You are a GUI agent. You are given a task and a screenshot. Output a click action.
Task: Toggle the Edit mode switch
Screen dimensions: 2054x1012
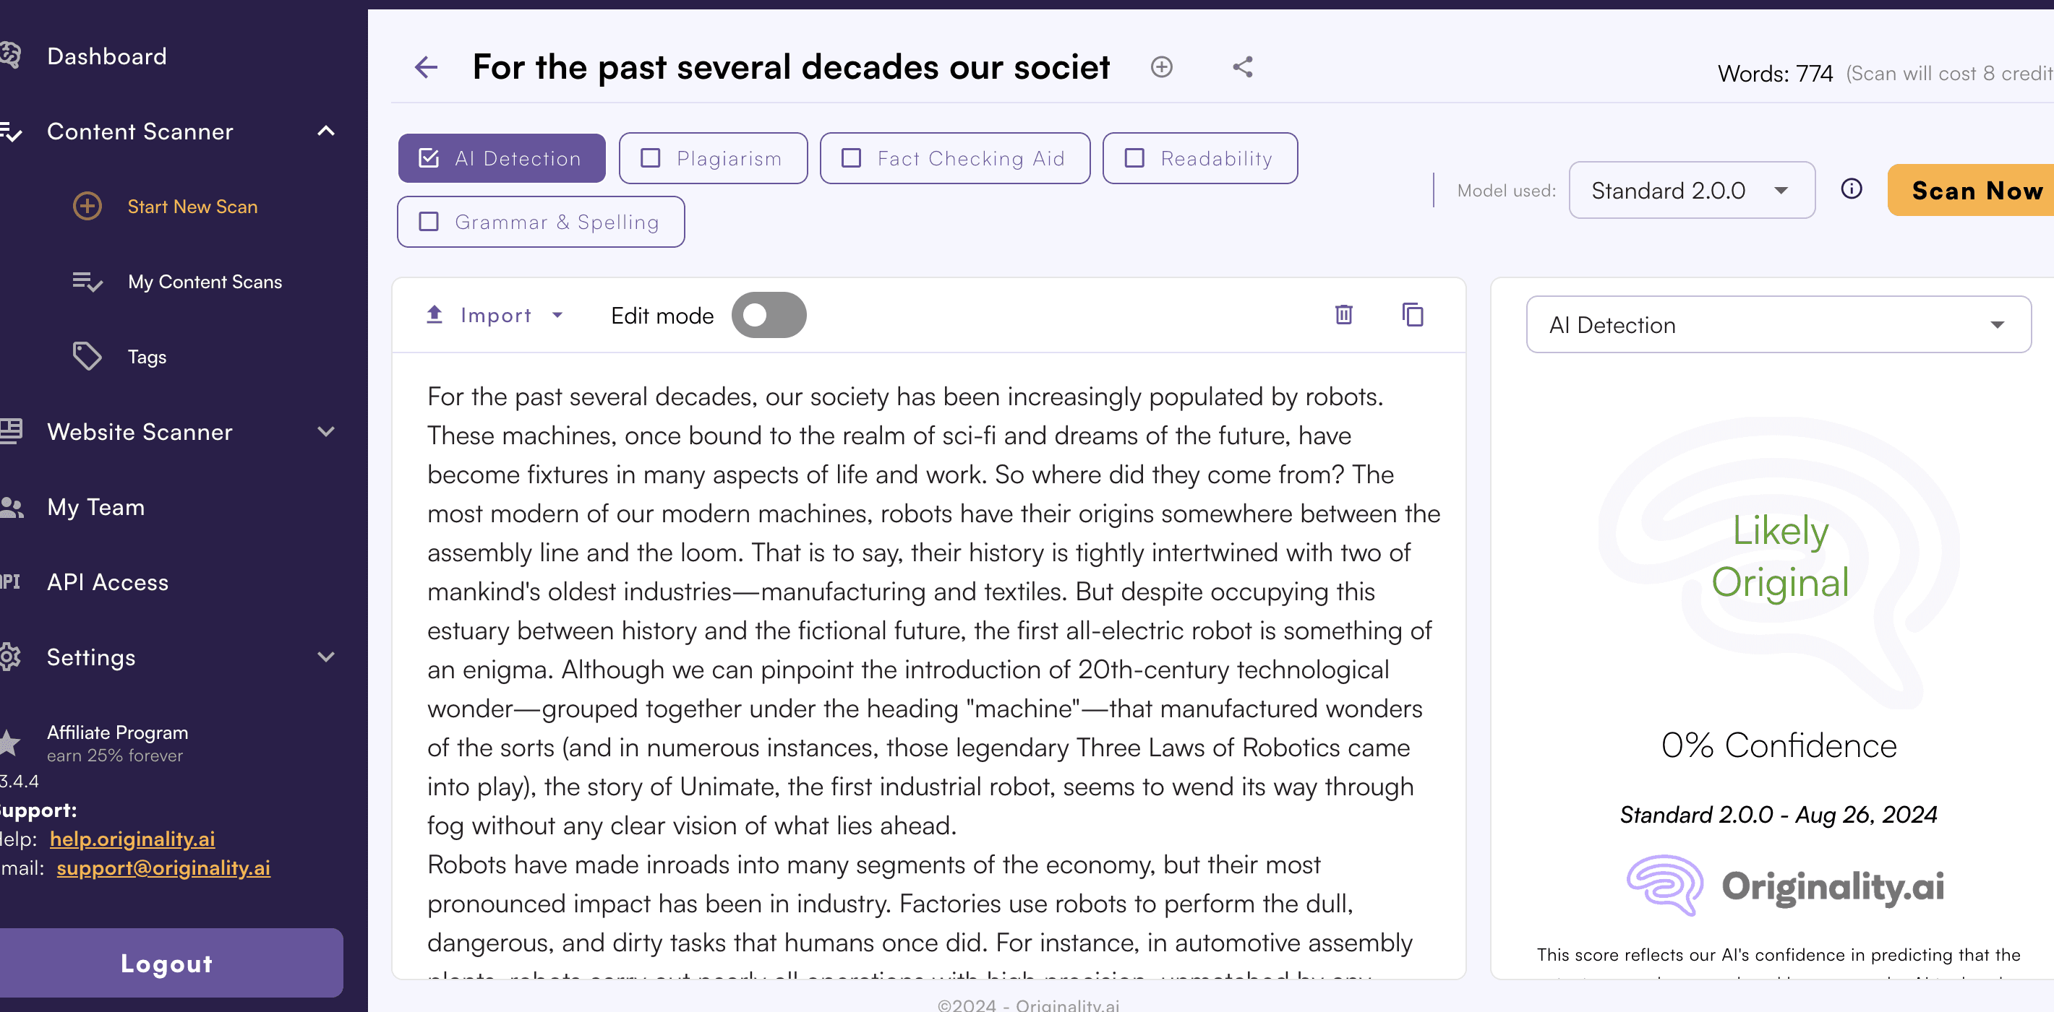[x=768, y=315]
